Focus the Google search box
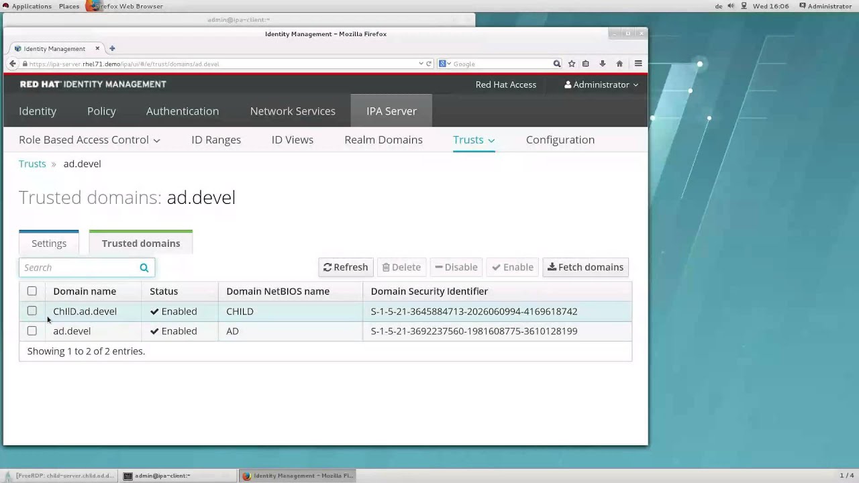The width and height of the screenshot is (859, 483). point(501,64)
